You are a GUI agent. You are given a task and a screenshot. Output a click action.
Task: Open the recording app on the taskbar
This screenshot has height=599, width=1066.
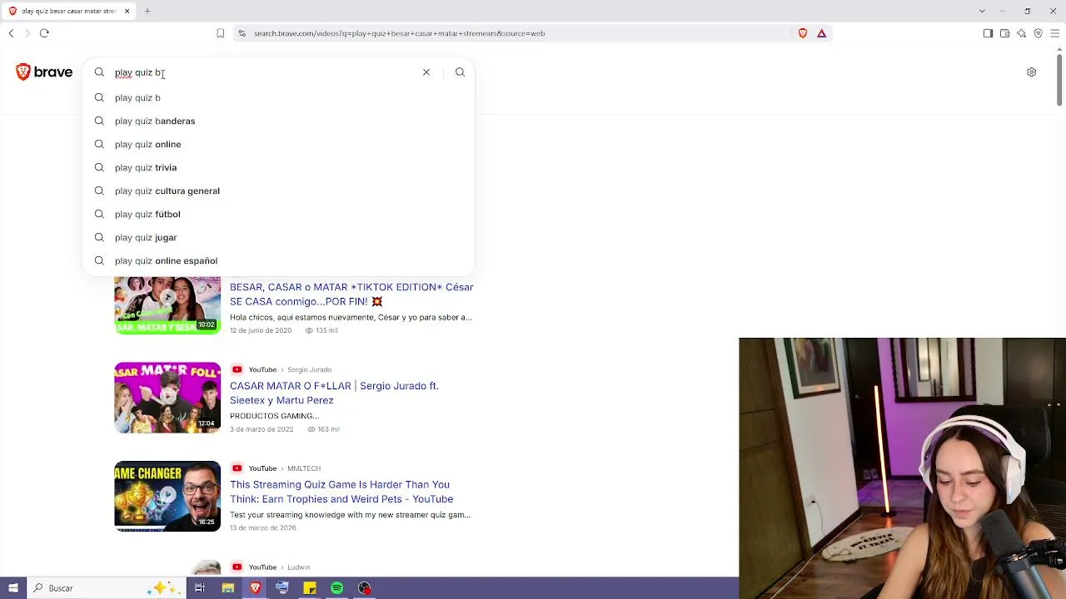(x=364, y=588)
